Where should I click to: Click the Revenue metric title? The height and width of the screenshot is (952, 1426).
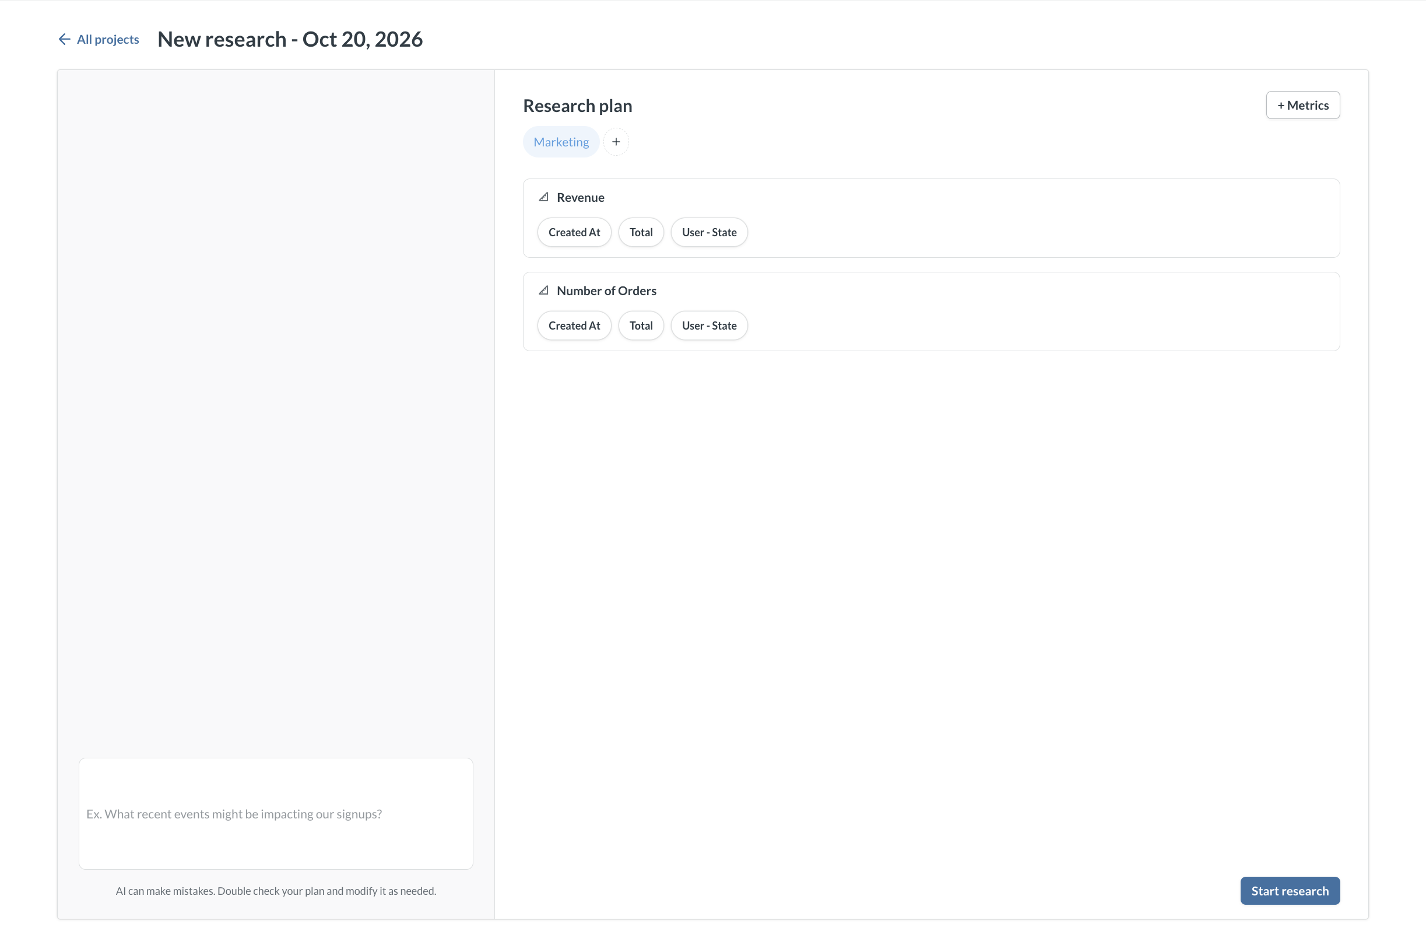[x=580, y=197]
